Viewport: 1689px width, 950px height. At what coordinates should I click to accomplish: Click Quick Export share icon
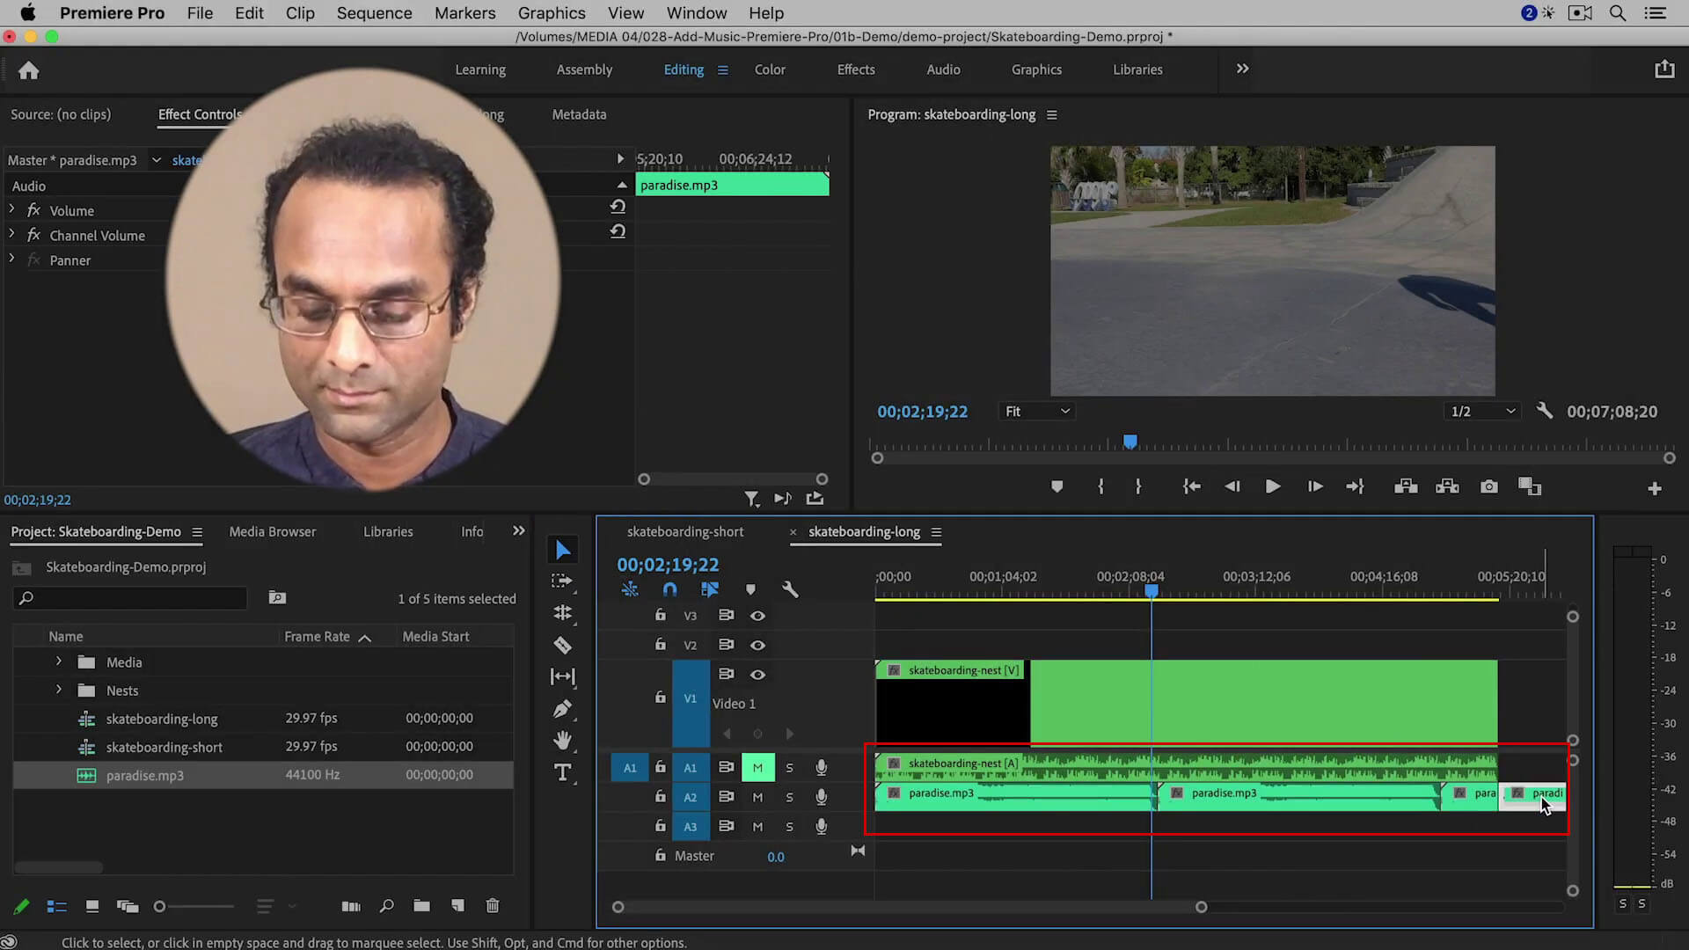pos(1664,69)
